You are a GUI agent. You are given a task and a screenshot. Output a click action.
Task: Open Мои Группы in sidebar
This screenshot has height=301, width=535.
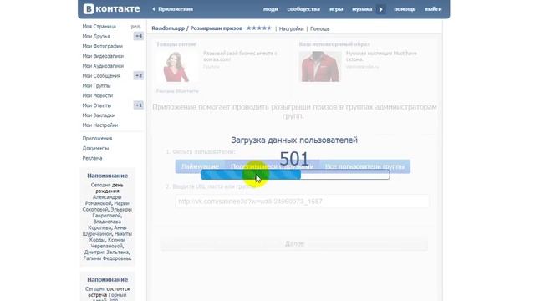click(x=97, y=85)
